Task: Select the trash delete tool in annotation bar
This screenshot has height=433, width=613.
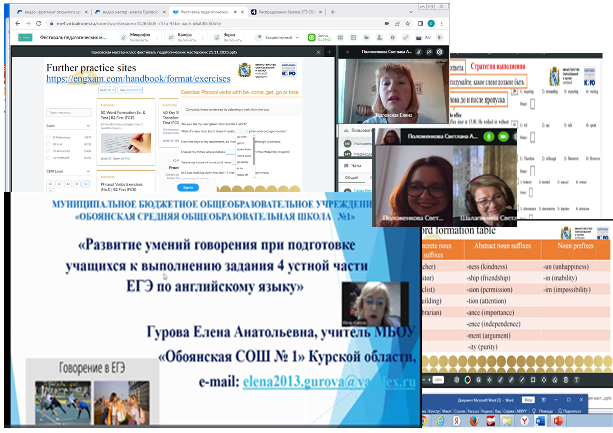Action: tap(565, 380)
